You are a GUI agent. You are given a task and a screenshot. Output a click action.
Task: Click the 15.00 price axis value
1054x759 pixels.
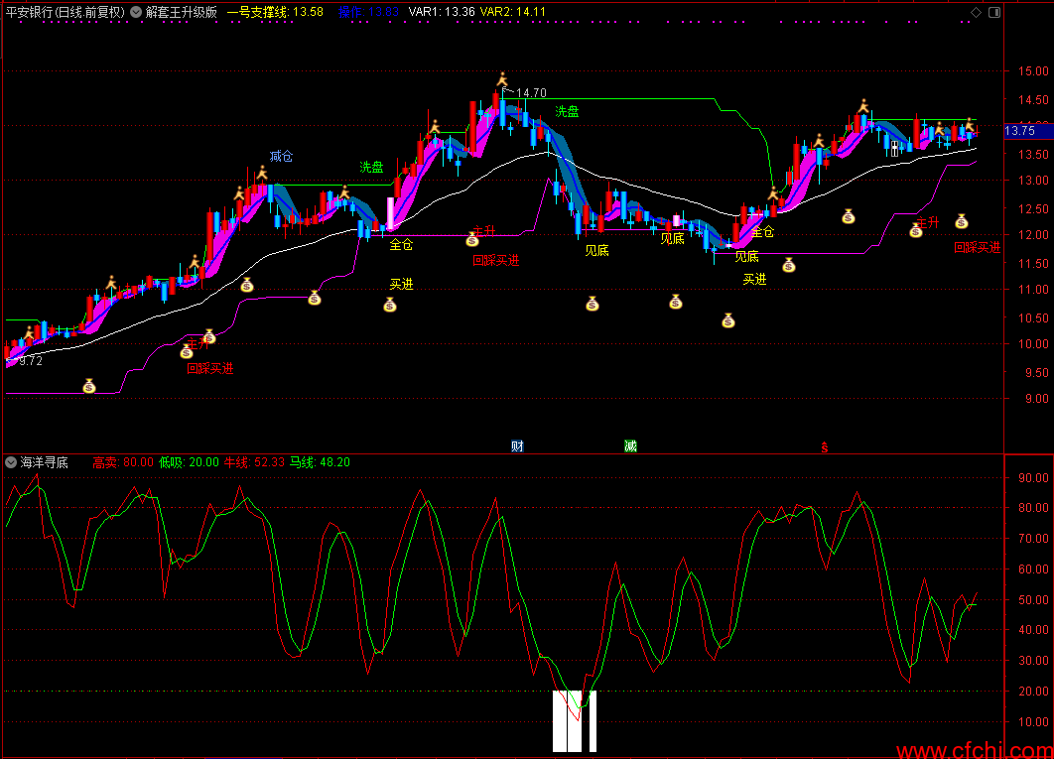coord(1033,71)
